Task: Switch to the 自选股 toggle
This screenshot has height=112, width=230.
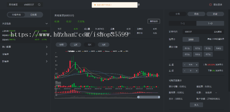Action: tap(33, 15)
